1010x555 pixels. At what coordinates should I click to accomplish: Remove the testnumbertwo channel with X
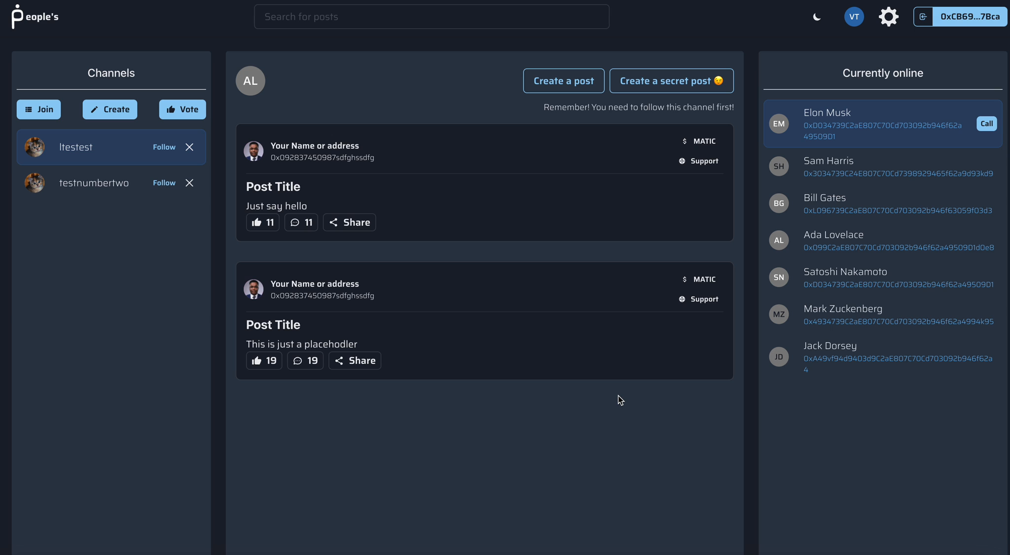(x=189, y=183)
